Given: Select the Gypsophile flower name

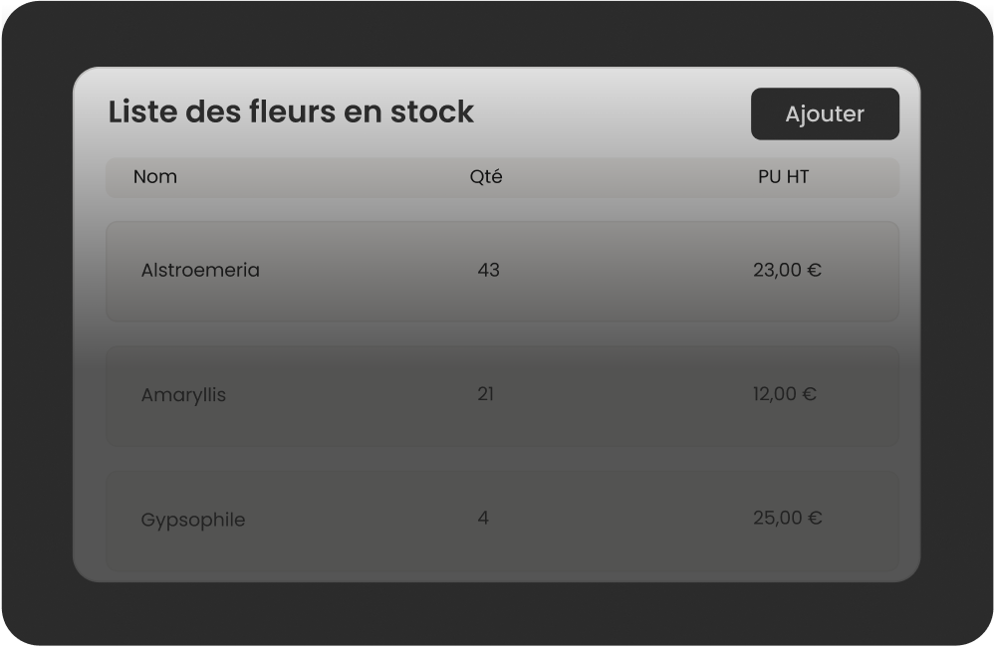Looking at the screenshot, I should click(x=192, y=520).
